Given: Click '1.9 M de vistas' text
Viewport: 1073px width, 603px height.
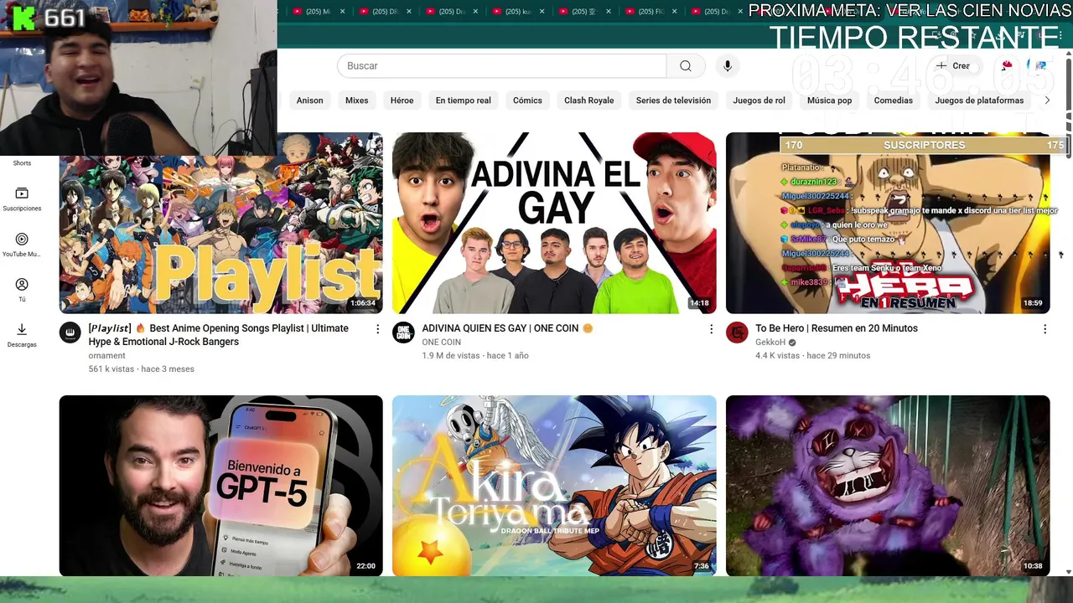Looking at the screenshot, I should coord(451,355).
